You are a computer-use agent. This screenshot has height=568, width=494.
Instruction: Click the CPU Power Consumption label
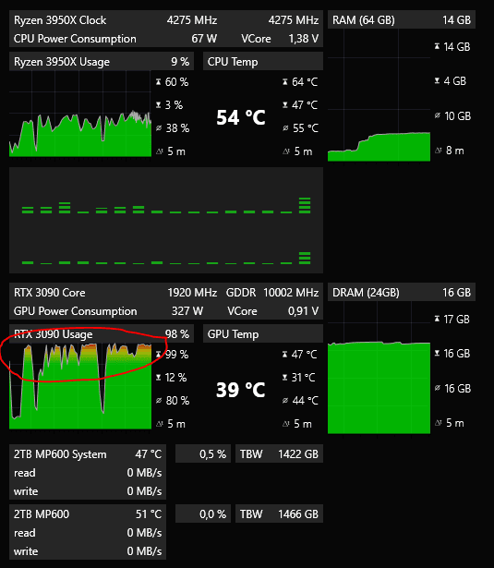pos(75,39)
